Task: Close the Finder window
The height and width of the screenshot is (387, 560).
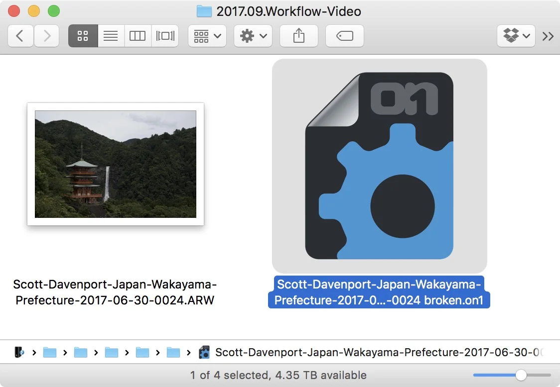Action: point(14,11)
